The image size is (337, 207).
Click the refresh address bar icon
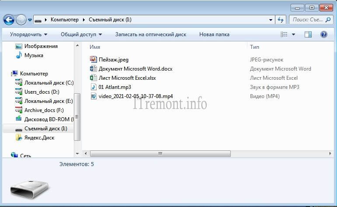[x=281, y=20]
